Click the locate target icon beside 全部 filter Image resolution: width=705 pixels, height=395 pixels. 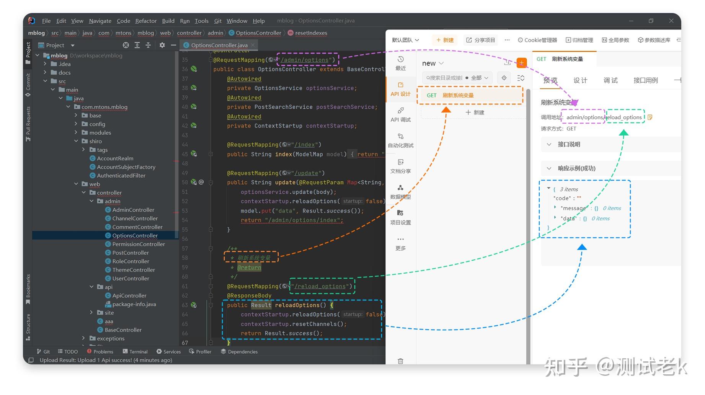[x=504, y=78]
